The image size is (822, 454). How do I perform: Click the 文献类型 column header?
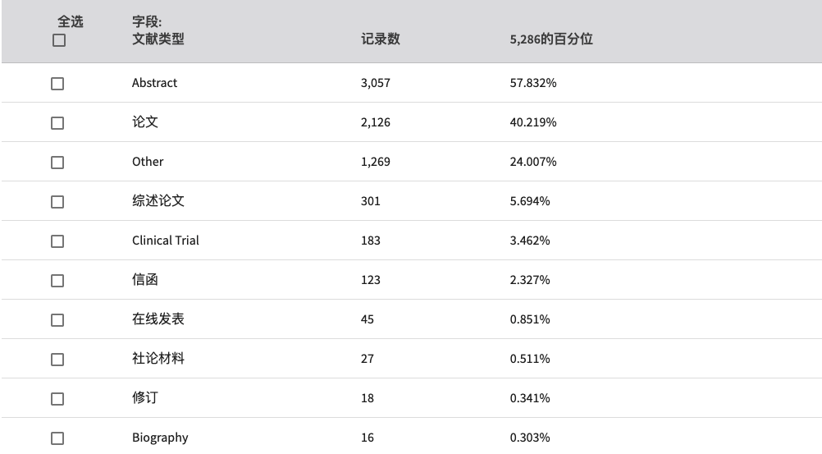pyautogui.click(x=158, y=39)
